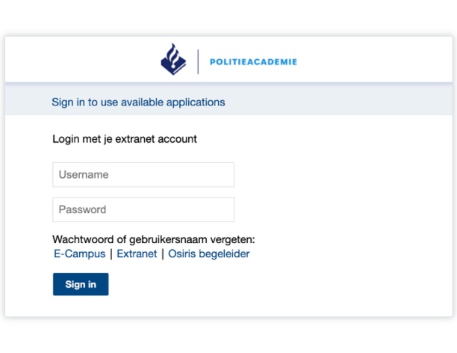This screenshot has height=353, width=457.
Task: Click empty white space right of Sign in button
Action: coord(261,284)
